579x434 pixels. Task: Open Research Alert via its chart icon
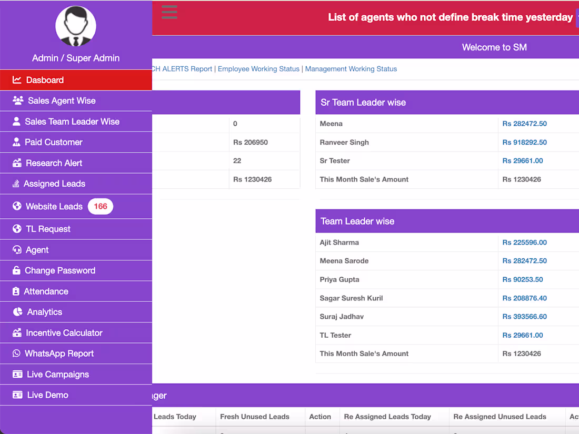(17, 163)
